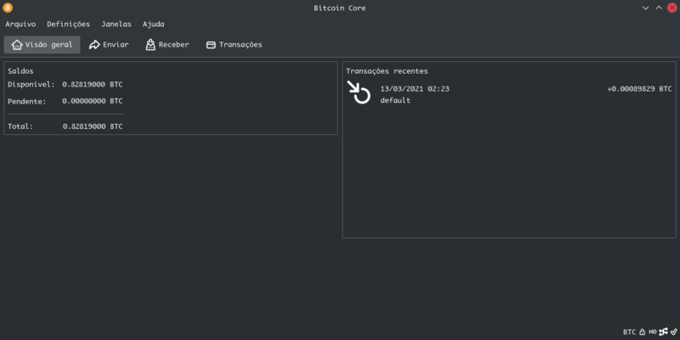Click the BTC unit selector in status bar
Screen dimensions: 680x340
(x=629, y=332)
